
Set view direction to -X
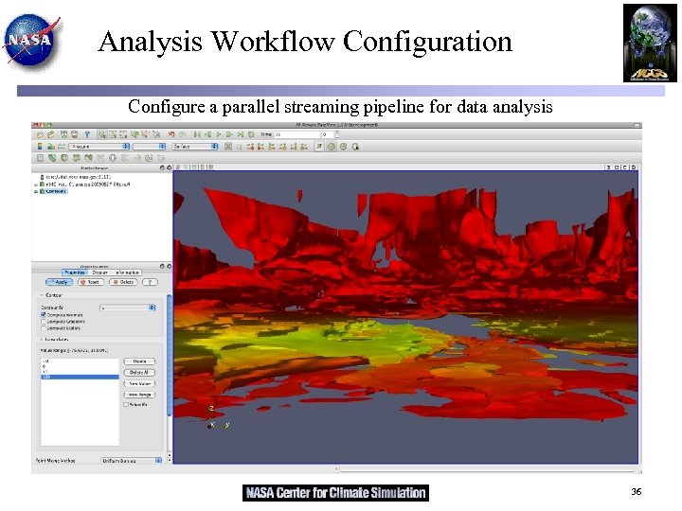tap(260, 147)
